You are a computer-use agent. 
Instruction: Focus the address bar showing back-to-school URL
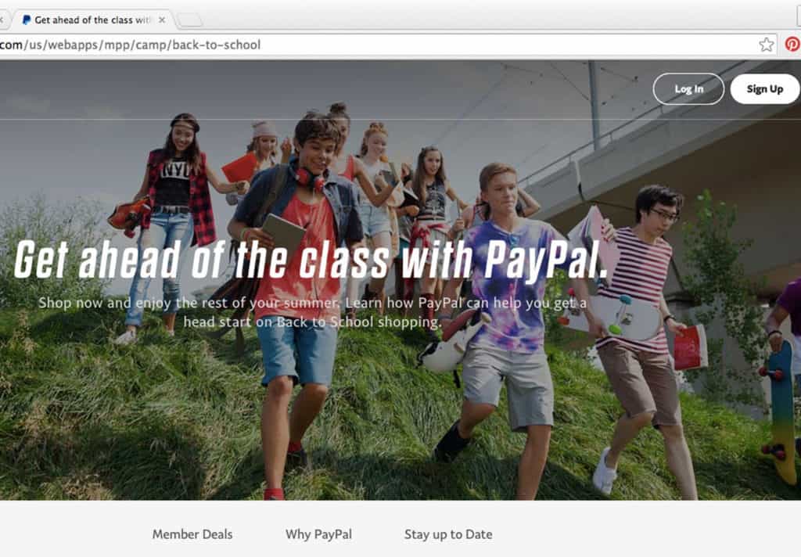click(x=378, y=45)
